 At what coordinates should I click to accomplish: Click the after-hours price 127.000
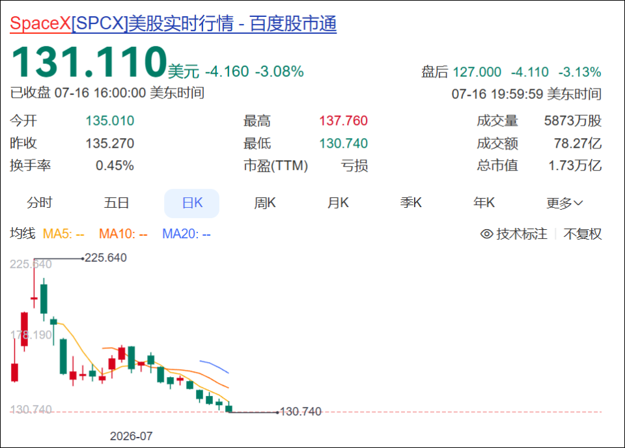pos(477,72)
